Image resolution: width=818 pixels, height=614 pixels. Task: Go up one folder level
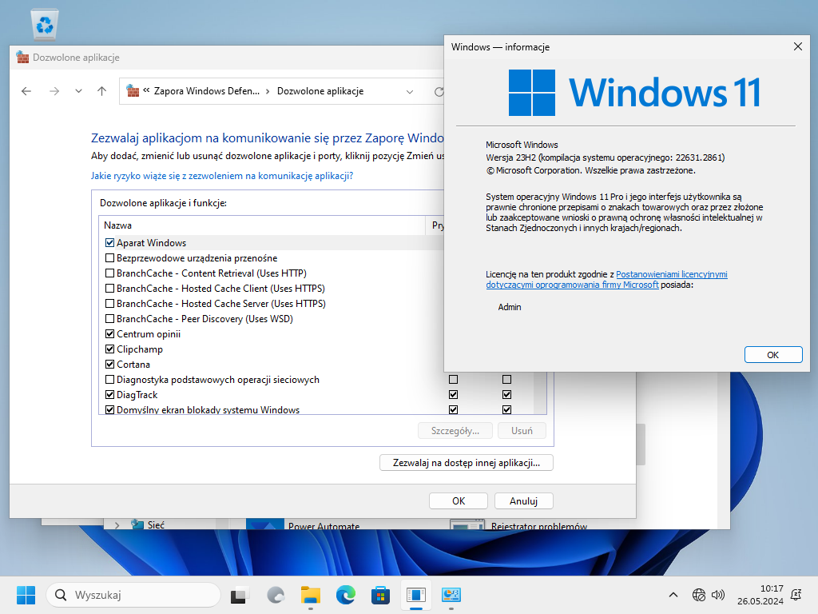pos(101,91)
